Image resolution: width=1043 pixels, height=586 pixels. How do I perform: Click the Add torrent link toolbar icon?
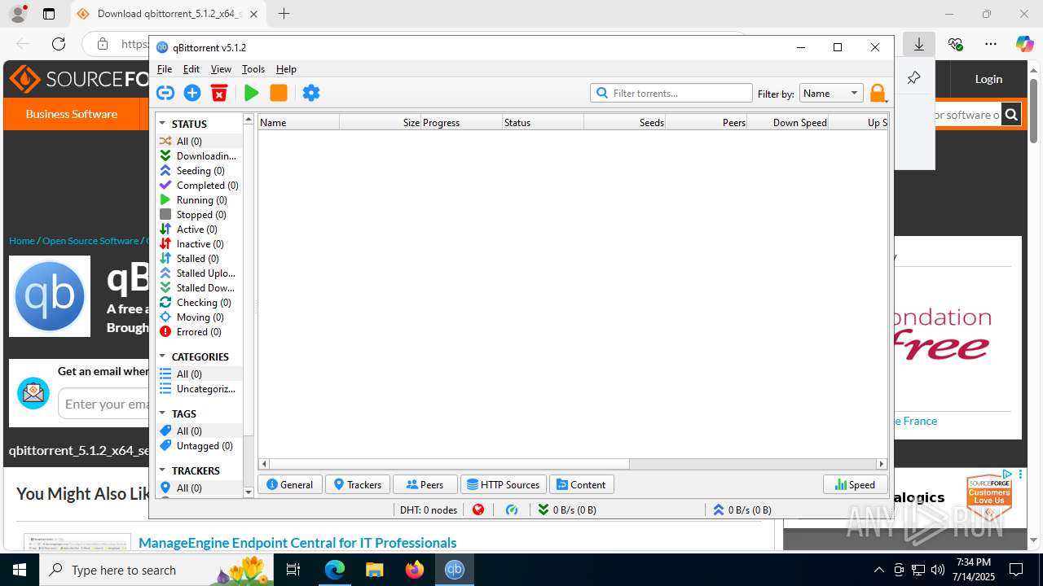165,93
